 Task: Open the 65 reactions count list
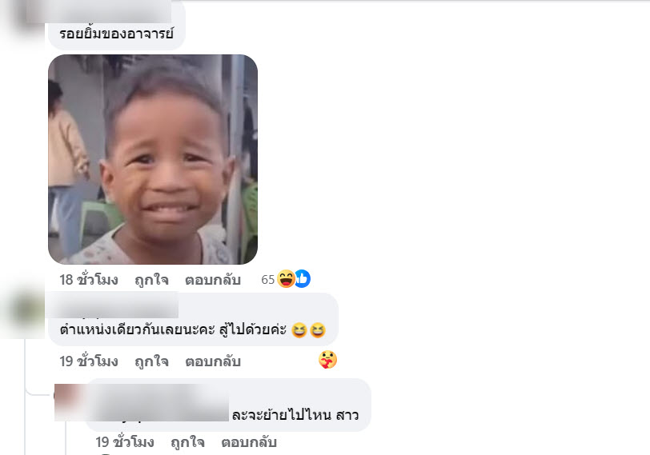pyautogui.click(x=268, y=280)
